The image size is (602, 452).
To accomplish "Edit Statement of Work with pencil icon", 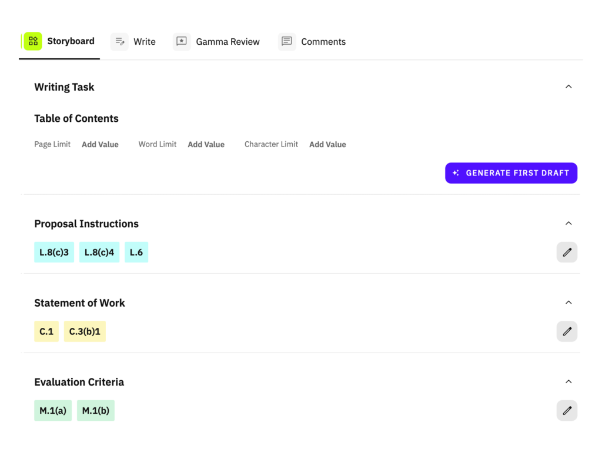I will tap(567, 331).
